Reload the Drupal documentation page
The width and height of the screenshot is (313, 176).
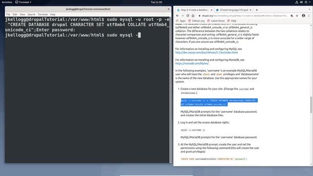click(x=188, y=16)
